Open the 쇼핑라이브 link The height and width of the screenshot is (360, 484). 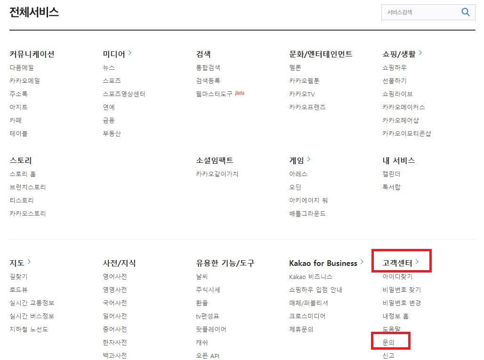point(397,94)
